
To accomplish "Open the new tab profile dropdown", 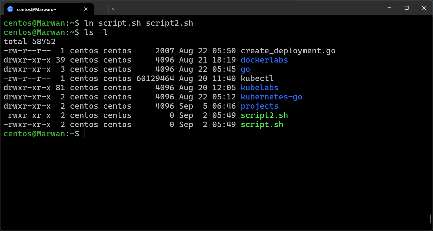I will (x=114, y=9).
